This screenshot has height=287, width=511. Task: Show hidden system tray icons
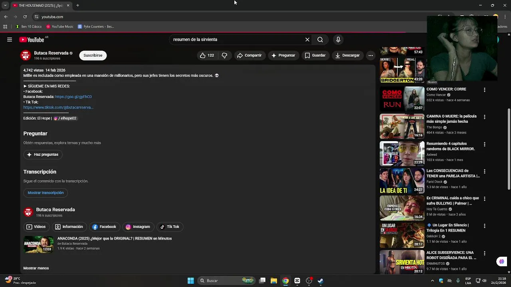click(x=432, y=281)
